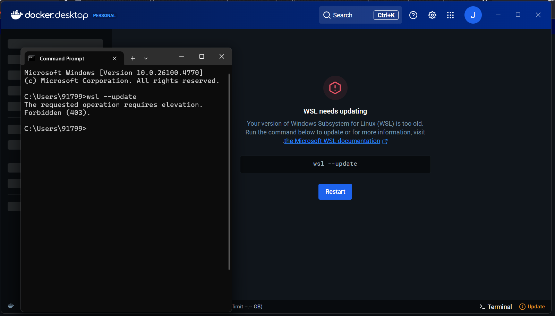Click the red WSL warning icon
The height and width of the screenshot is (316, 555).
335,88
